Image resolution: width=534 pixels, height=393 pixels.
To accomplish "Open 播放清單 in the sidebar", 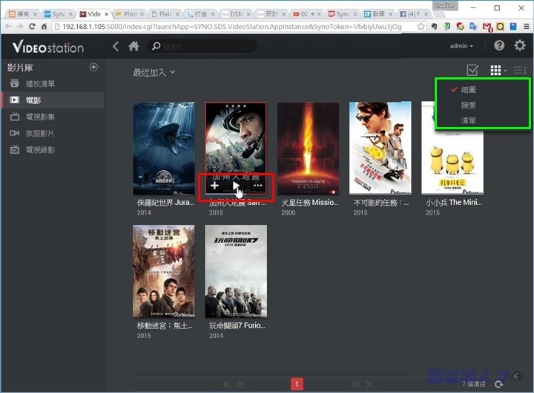I will tap(40, 84).
